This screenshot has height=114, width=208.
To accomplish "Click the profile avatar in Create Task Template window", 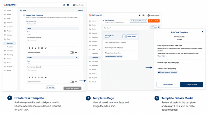I will tap(74, 5).
